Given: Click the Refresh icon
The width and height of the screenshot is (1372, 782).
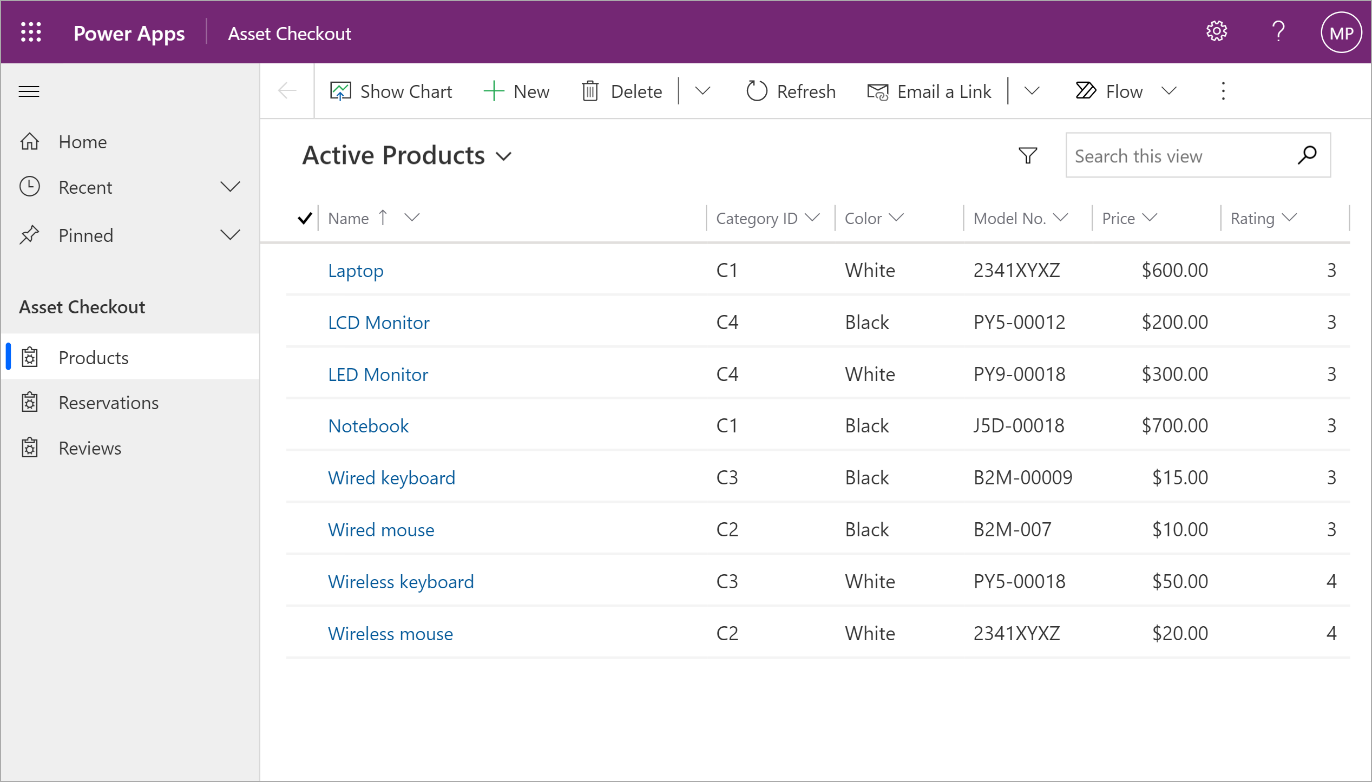Looking at the screenshot, I should (754, 91).
